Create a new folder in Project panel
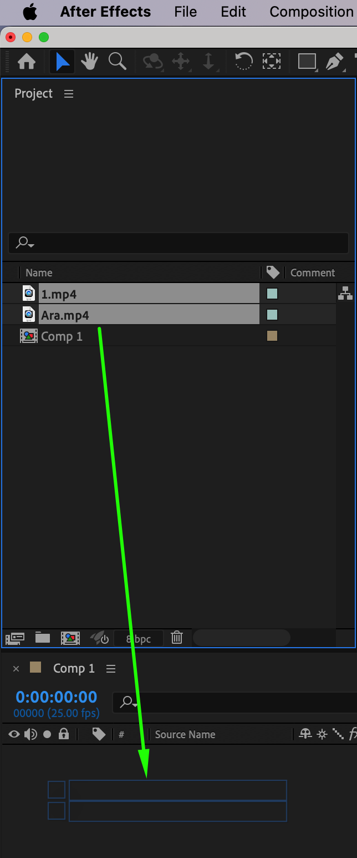The width and height of the screenshot is (357, 858). [x=43, y=637]
